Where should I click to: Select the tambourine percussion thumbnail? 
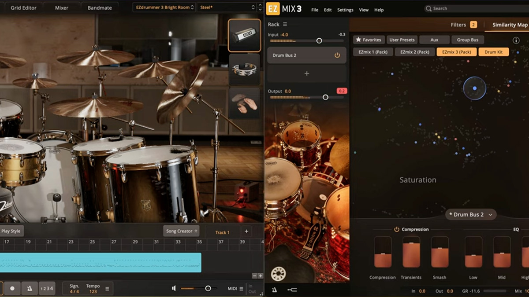click(x=244, y=69)
